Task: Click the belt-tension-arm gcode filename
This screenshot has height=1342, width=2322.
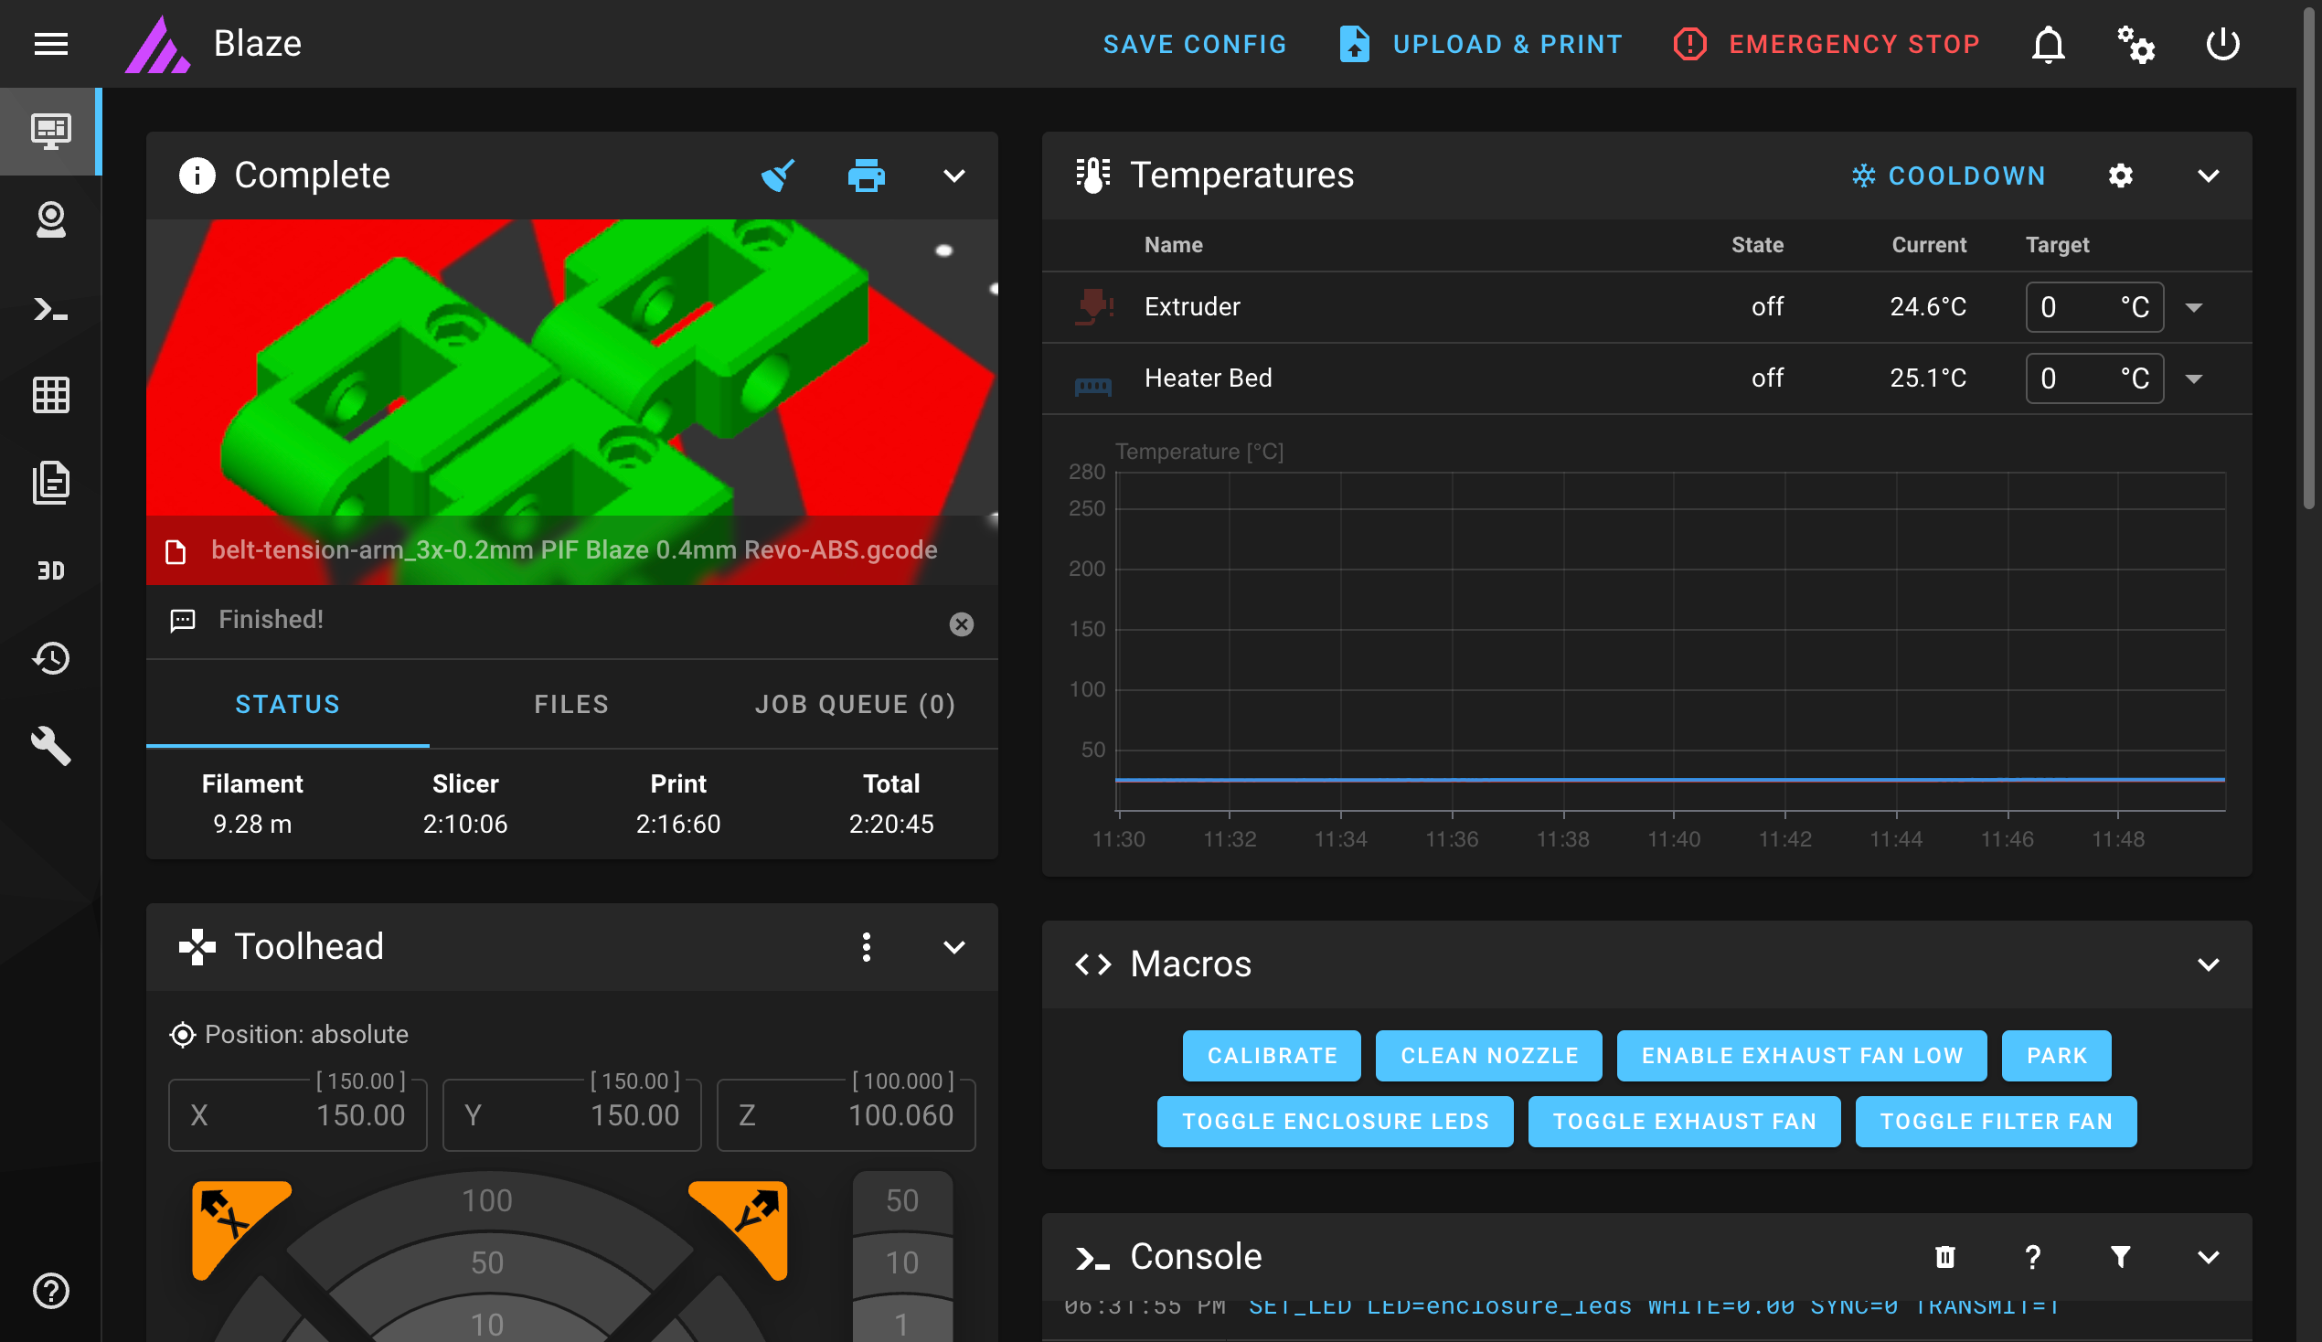Action: coord(574,550)
